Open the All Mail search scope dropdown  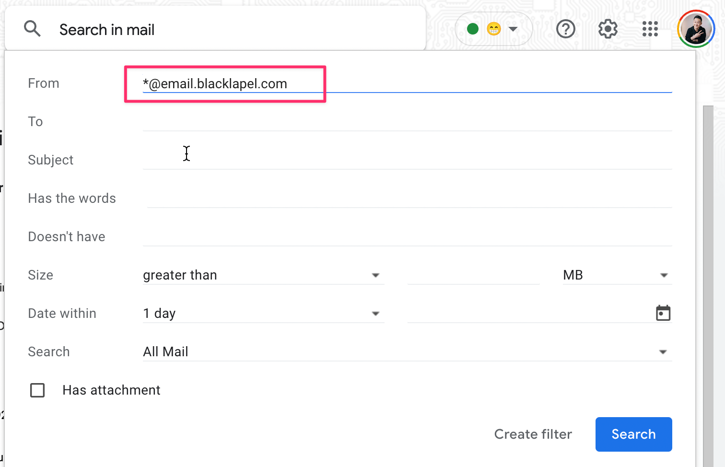point(407,352)
